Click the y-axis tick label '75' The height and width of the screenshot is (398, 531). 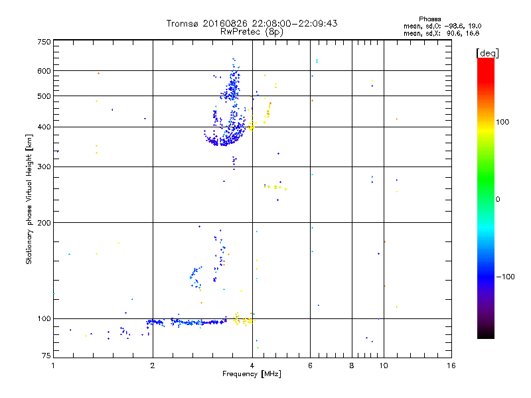coord(46,356)
